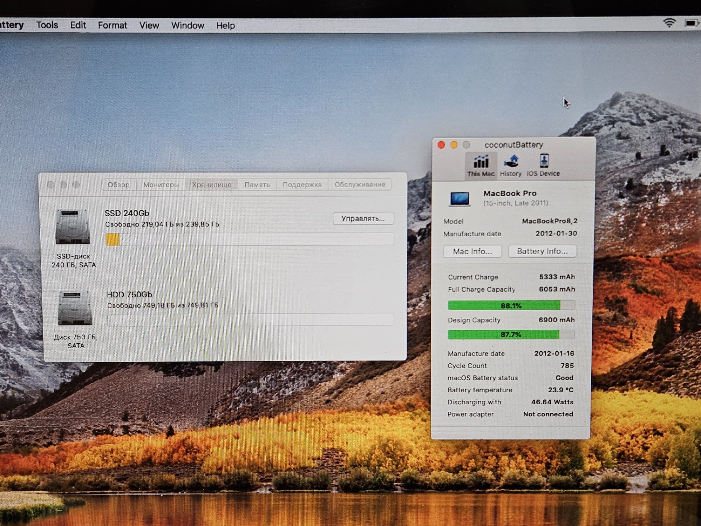The width and height of the screenshot is (701, 526).
Task: Select the iOS Device tab in coconutBattery
Action: tap(544, 166)
